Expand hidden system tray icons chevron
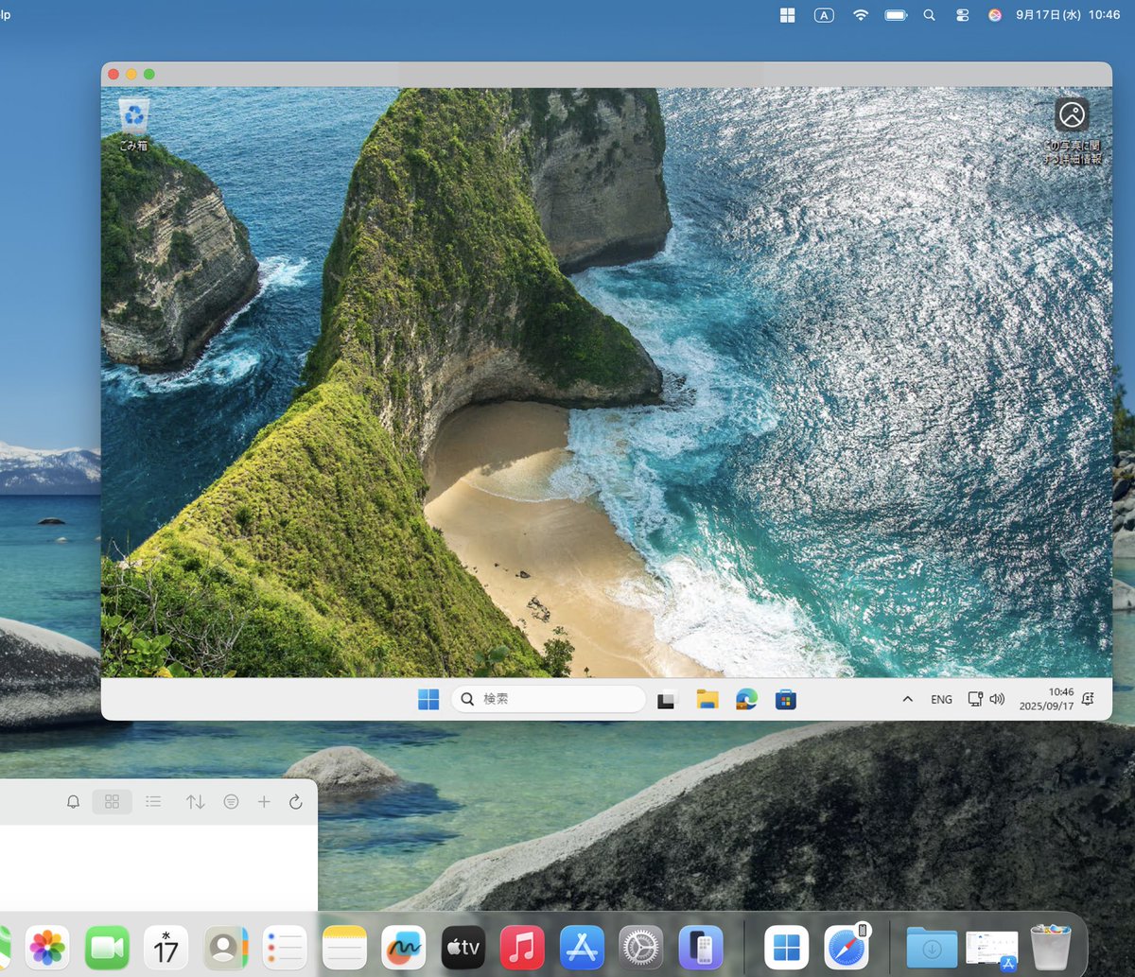 point(907,699)
